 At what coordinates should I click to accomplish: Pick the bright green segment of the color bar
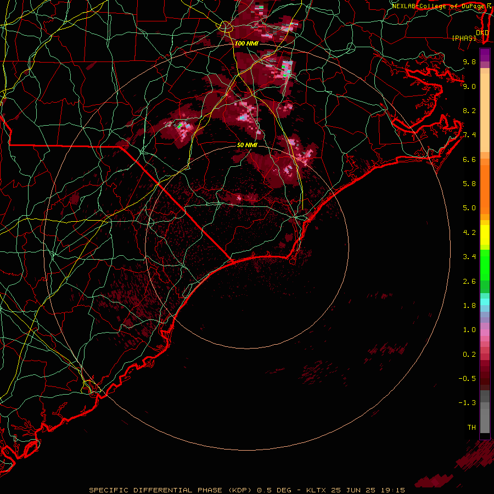point(485,265)
